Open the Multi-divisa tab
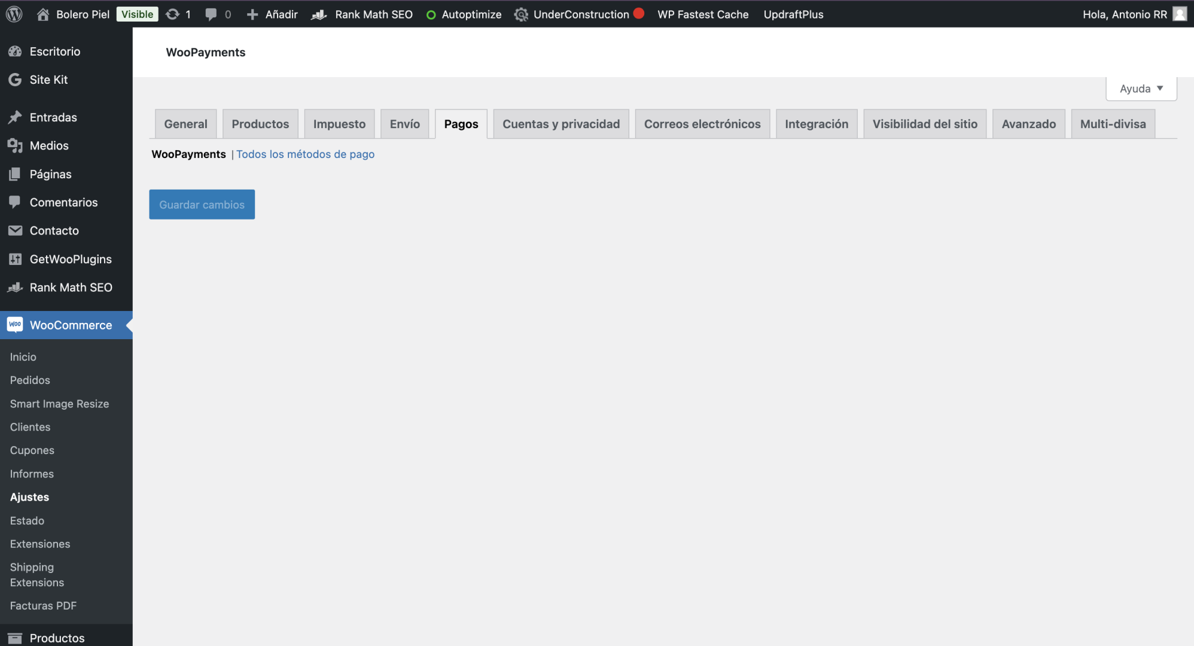 click(1113, 124)
